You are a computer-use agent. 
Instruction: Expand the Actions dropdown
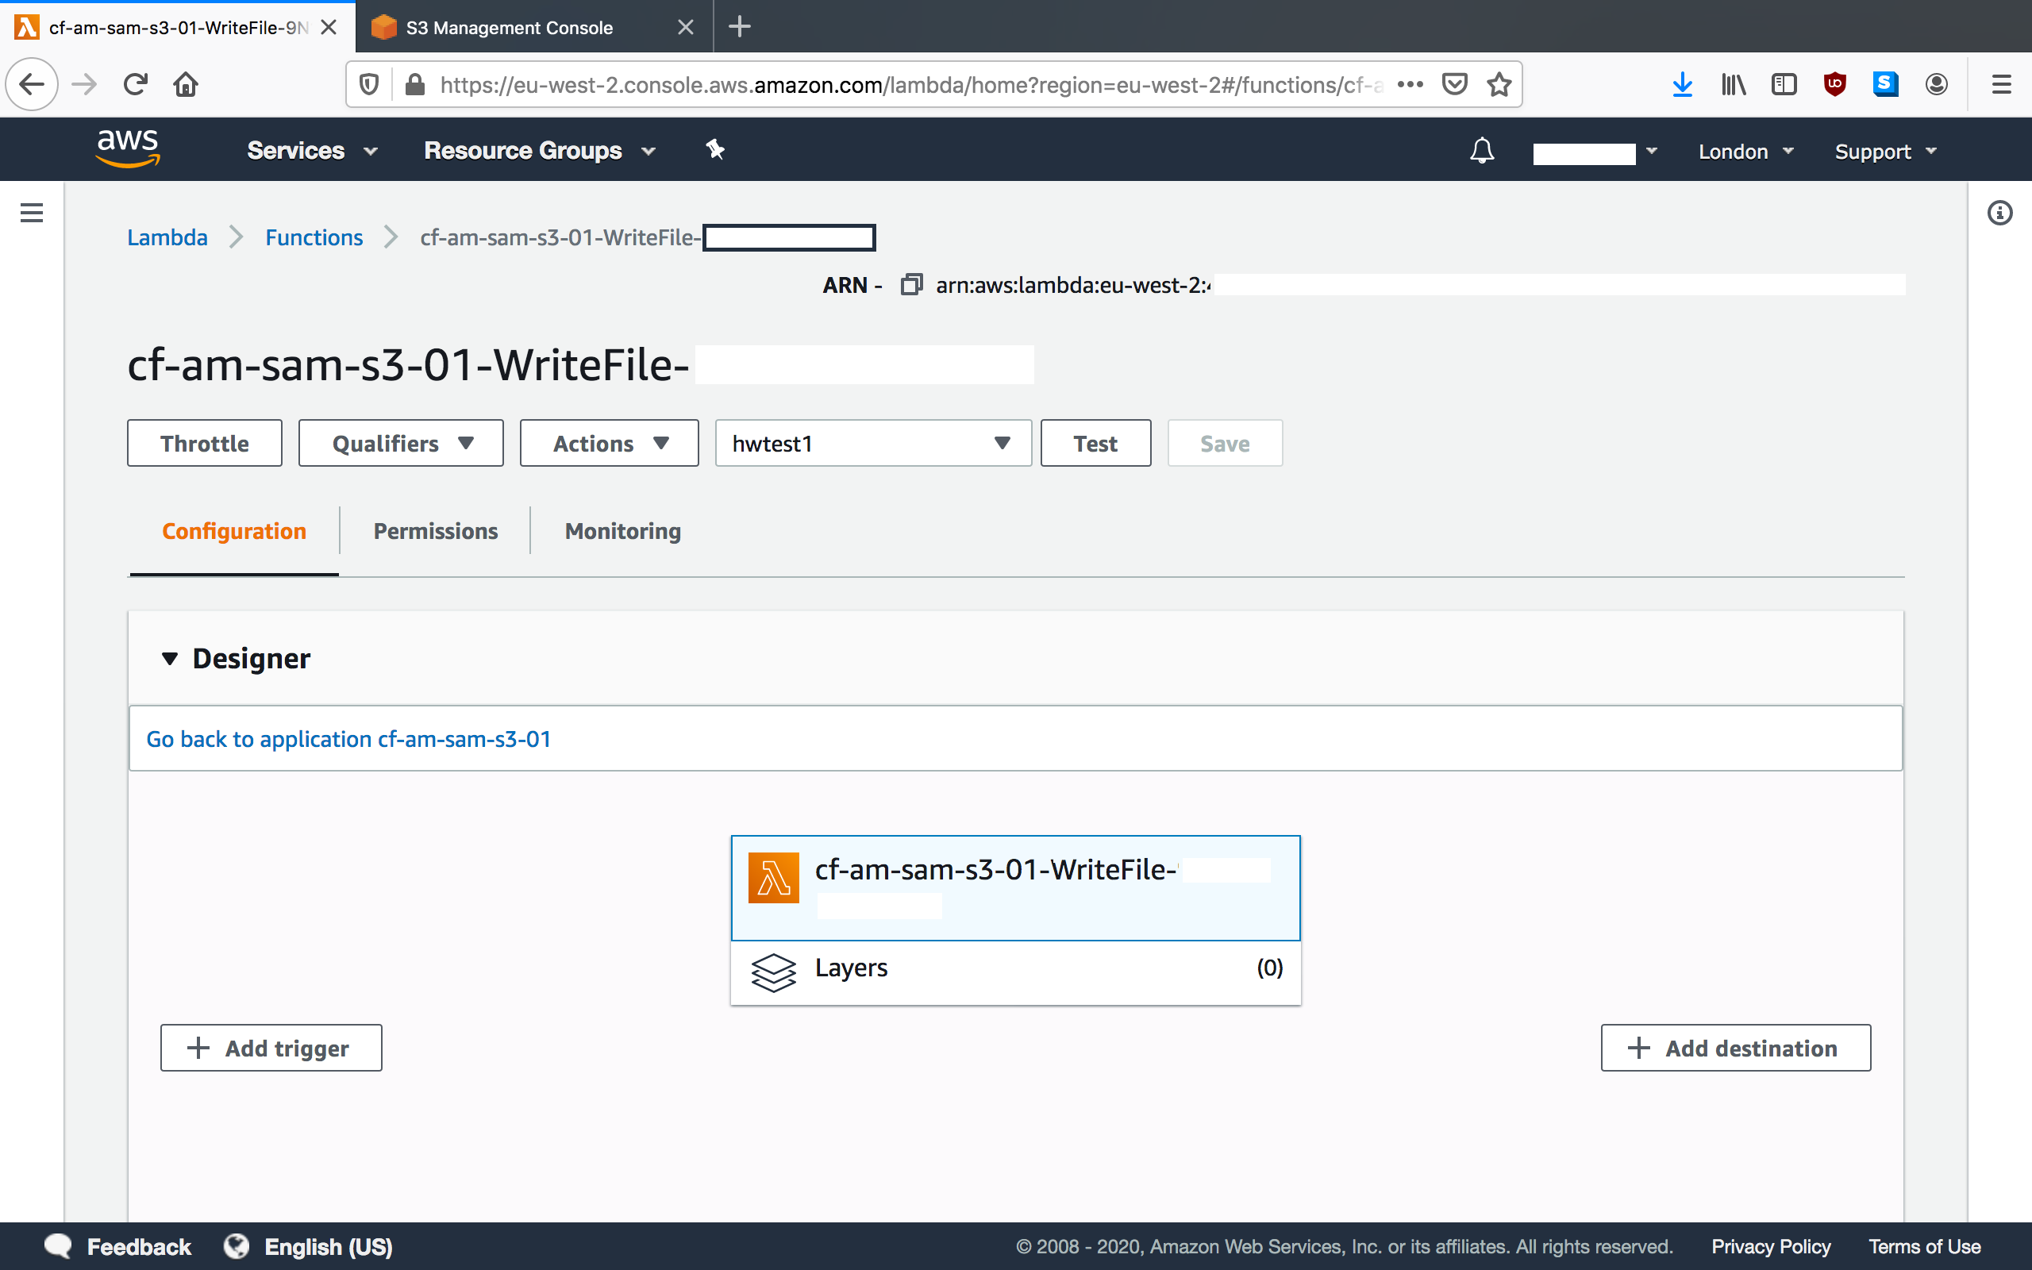(609, 443)
